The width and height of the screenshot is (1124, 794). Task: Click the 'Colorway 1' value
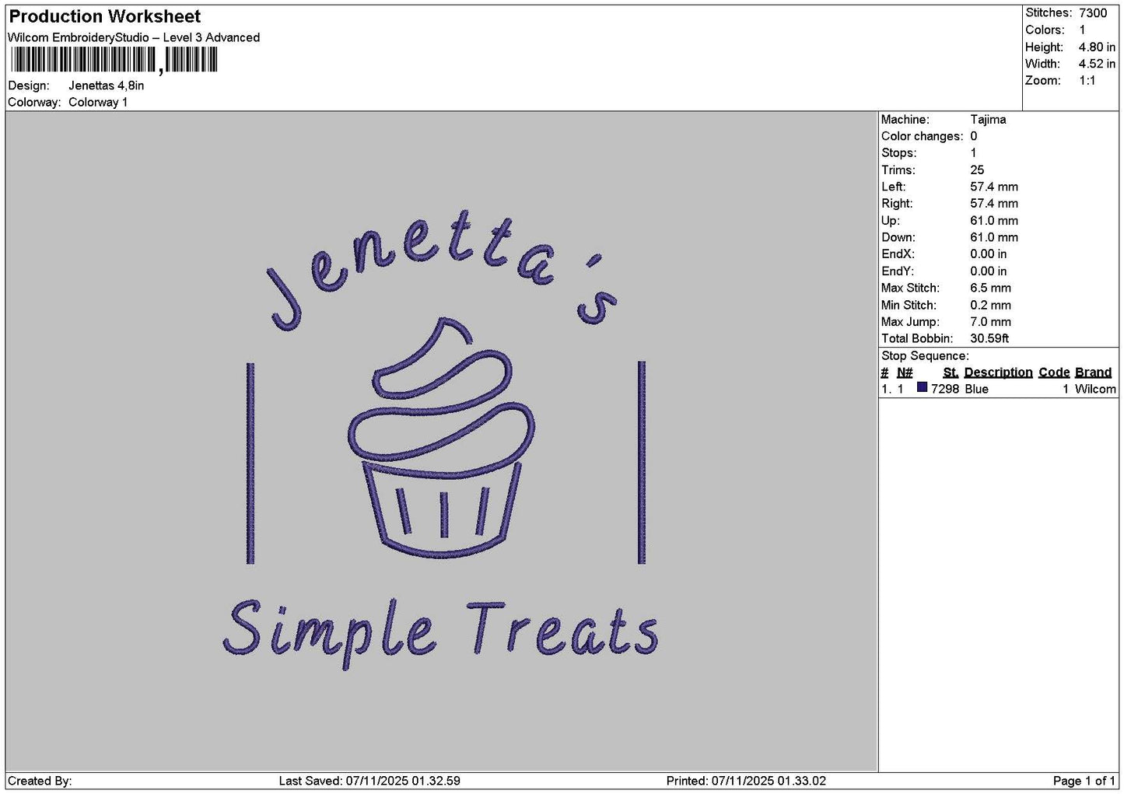[x=98, y=102]
